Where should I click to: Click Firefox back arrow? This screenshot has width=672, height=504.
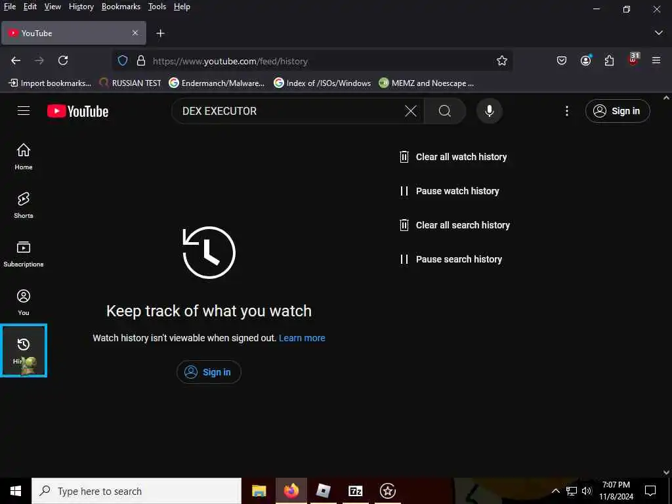pyautogui.click(x=16, y=60)
